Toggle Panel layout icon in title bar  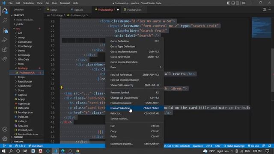(x=233, y=3)
